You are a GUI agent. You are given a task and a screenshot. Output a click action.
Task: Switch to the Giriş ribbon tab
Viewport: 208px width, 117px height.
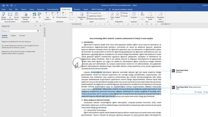coord(10,9)
